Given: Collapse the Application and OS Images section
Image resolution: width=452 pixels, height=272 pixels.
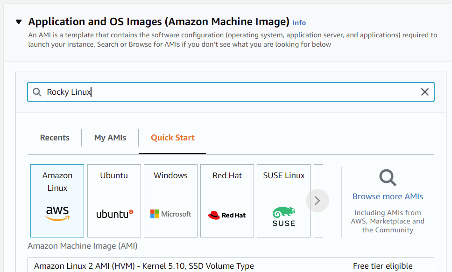Looking at the screenshot, I should [x=19, y=22].
